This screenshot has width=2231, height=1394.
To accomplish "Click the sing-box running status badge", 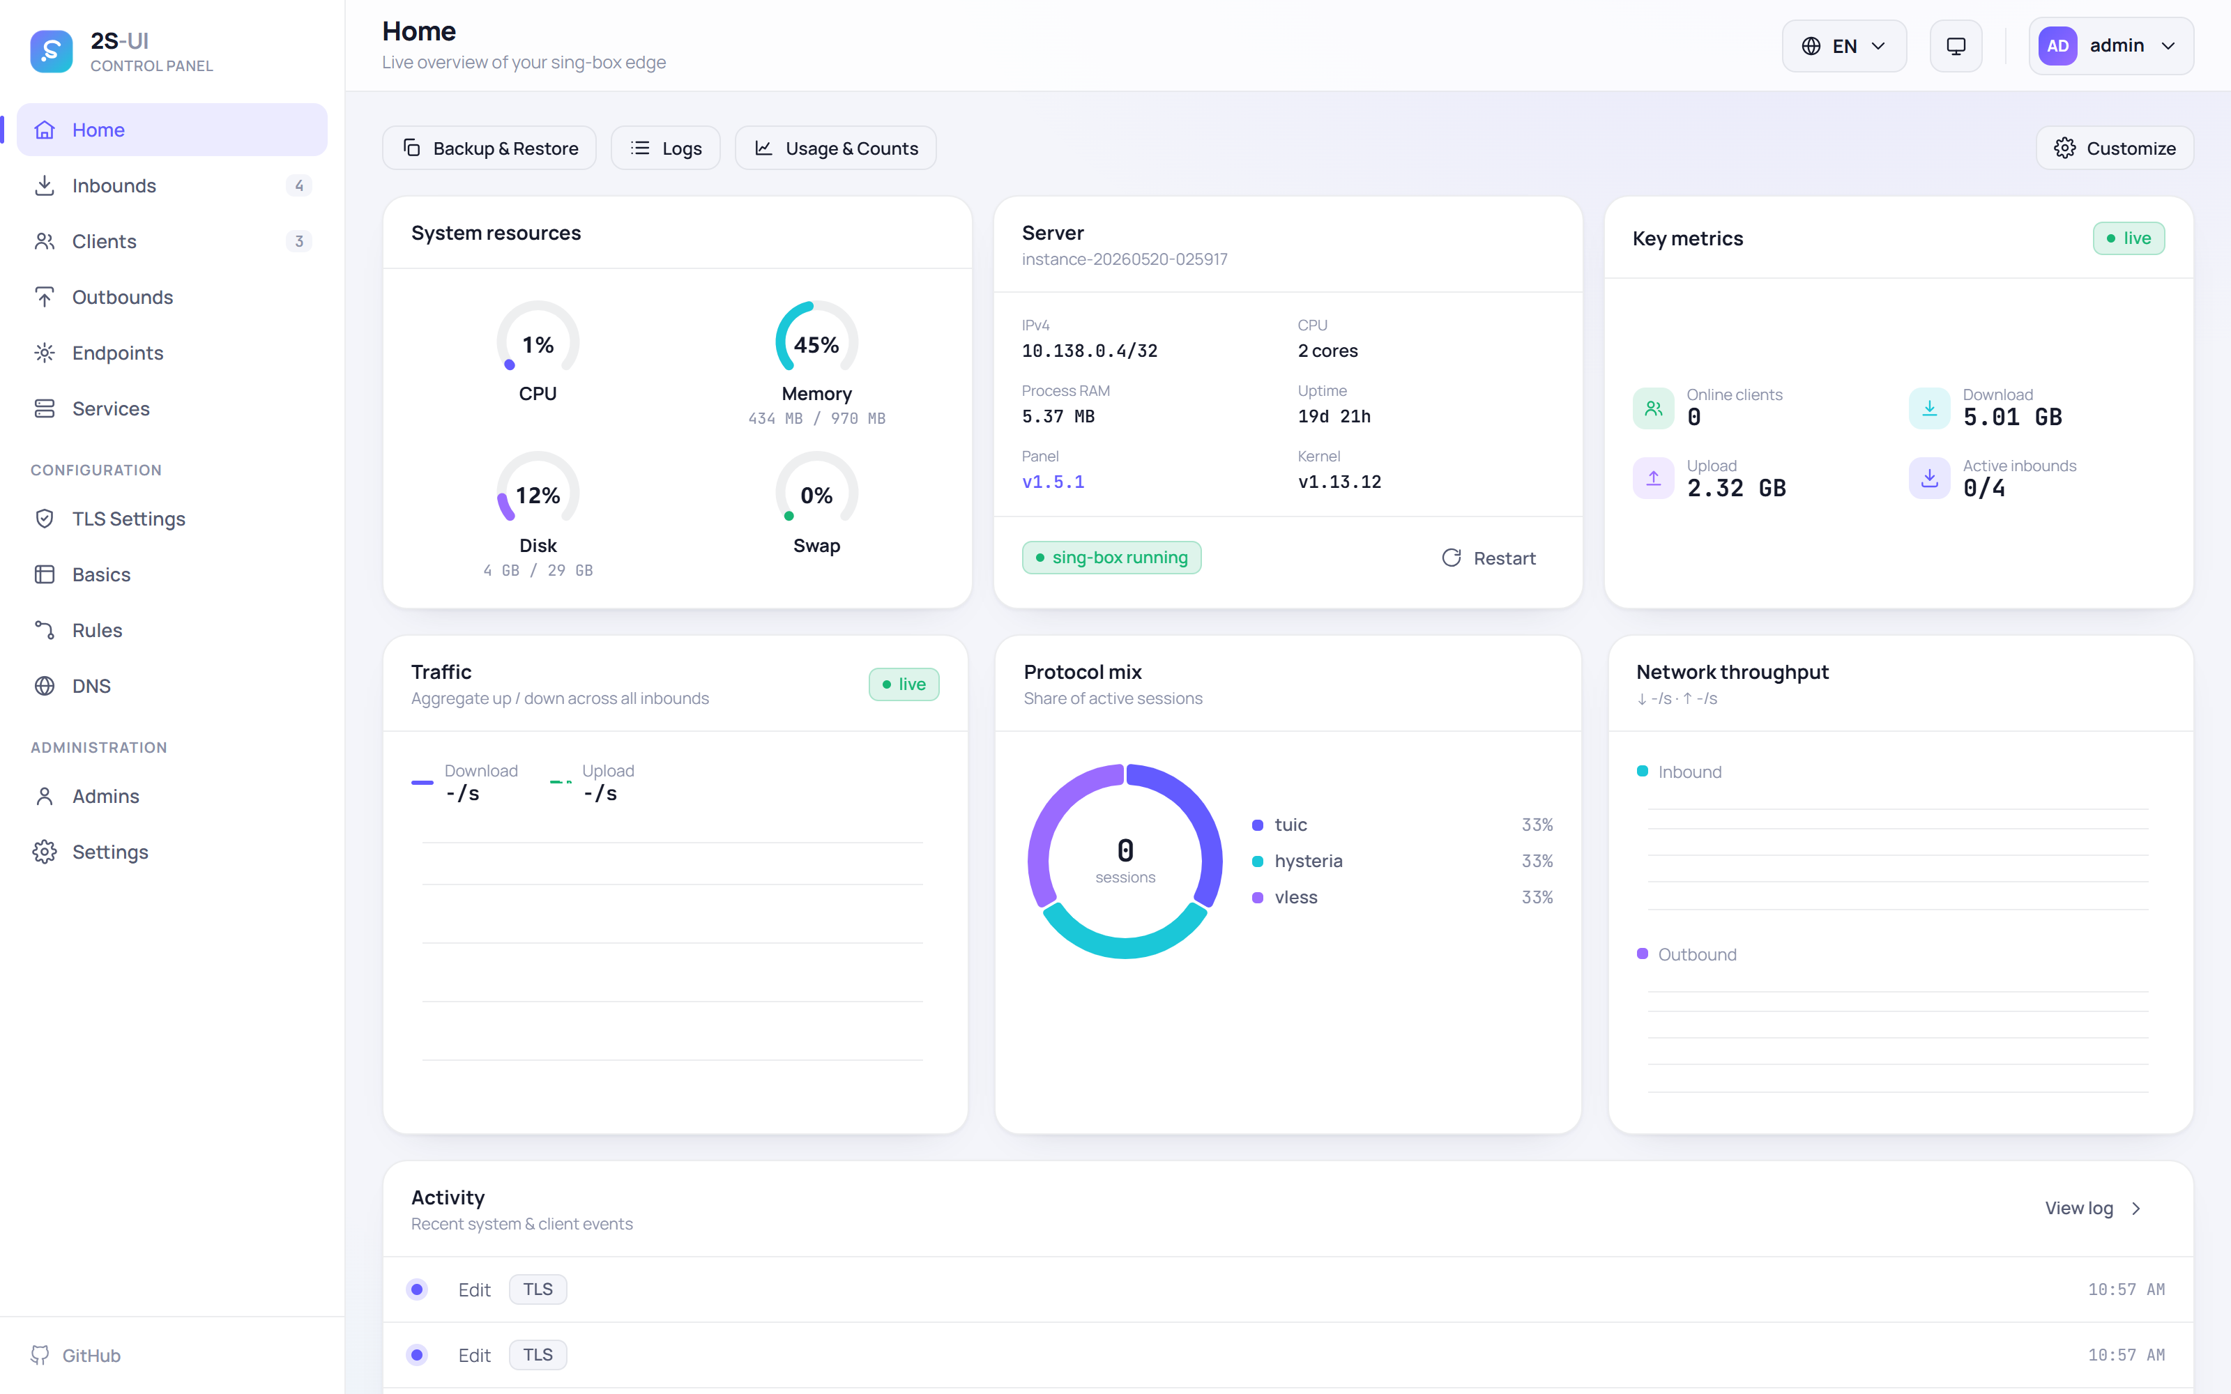I will click(1111, 558).
